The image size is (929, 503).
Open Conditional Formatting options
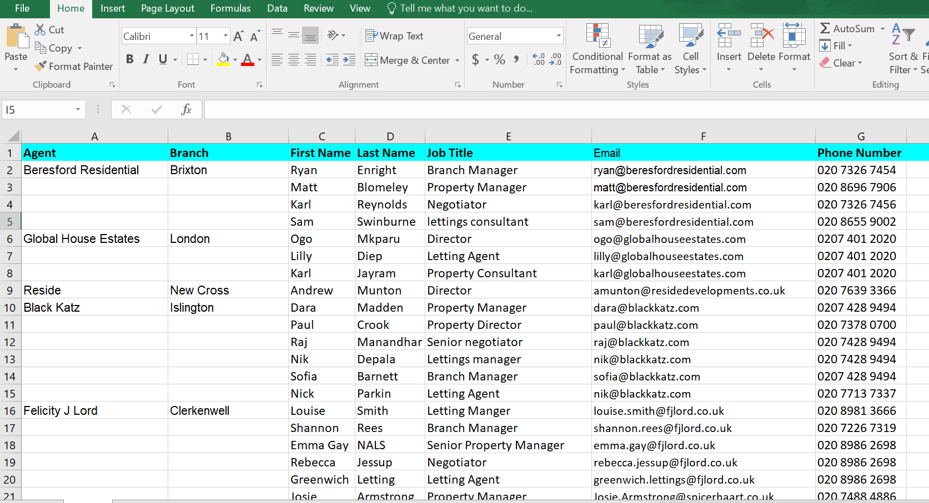[x=597, y=49]
